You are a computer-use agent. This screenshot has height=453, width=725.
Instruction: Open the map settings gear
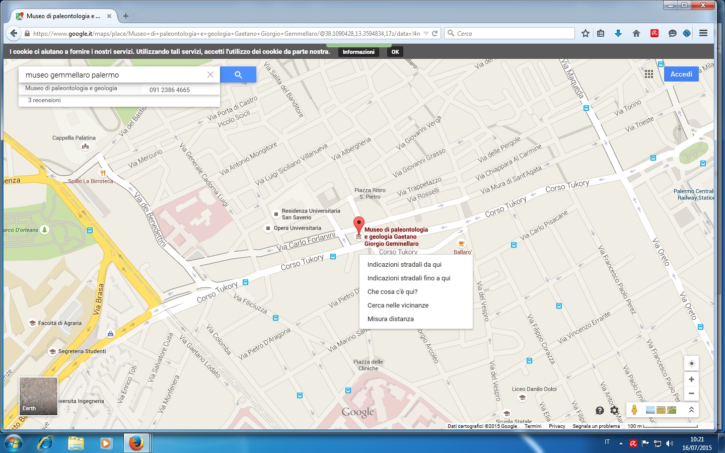tap(614, 410)
